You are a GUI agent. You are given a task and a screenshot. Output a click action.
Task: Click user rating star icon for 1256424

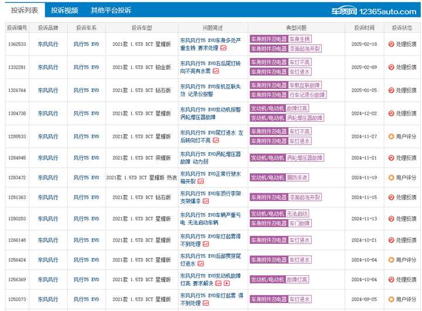pyautogui.click(x=392, y=260)
